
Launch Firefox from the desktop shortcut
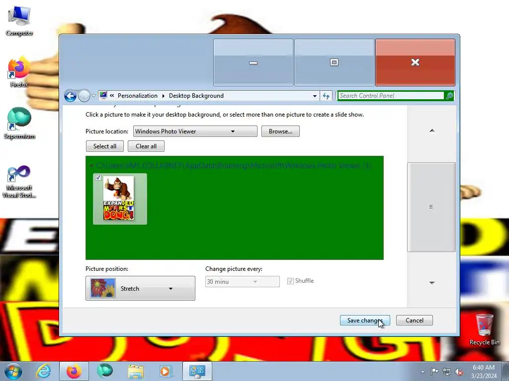(19, 72)
